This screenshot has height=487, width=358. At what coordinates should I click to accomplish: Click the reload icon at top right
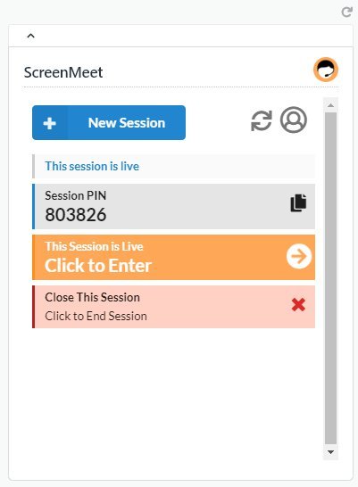click(346, 12)
